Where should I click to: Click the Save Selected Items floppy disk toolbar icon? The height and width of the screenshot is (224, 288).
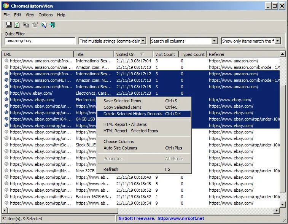[8, 25]
